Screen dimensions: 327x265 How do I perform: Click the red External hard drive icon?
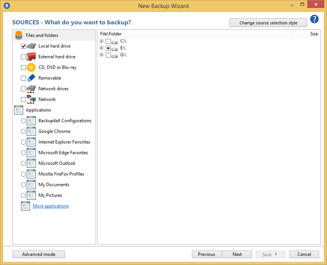point(31,57)
